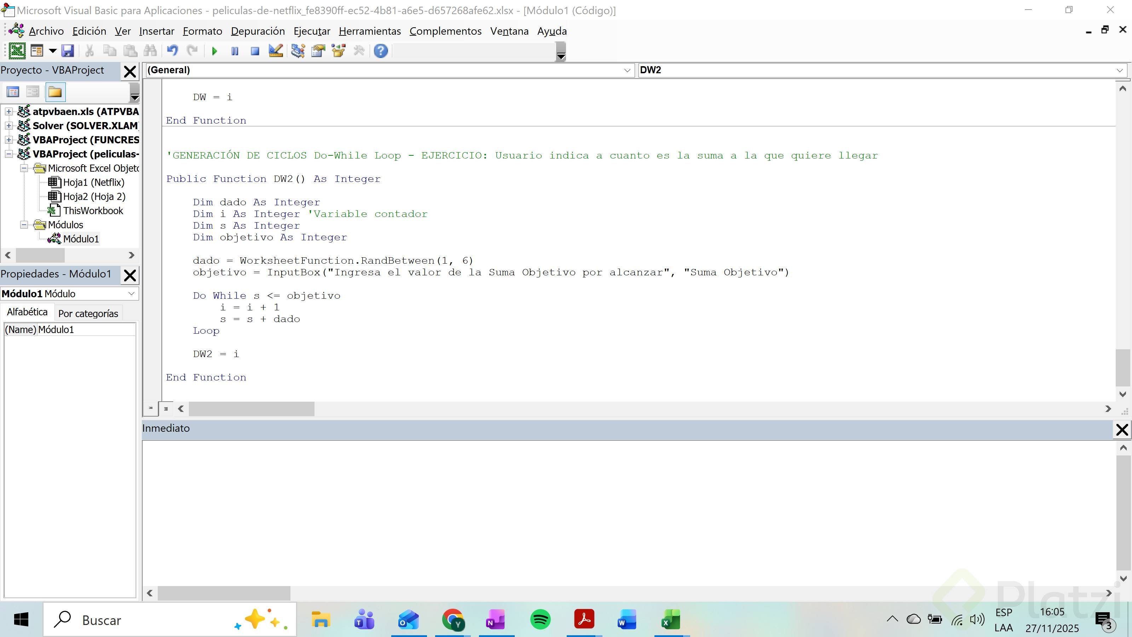Toggle Folders view in Project panel

[56, 92]
